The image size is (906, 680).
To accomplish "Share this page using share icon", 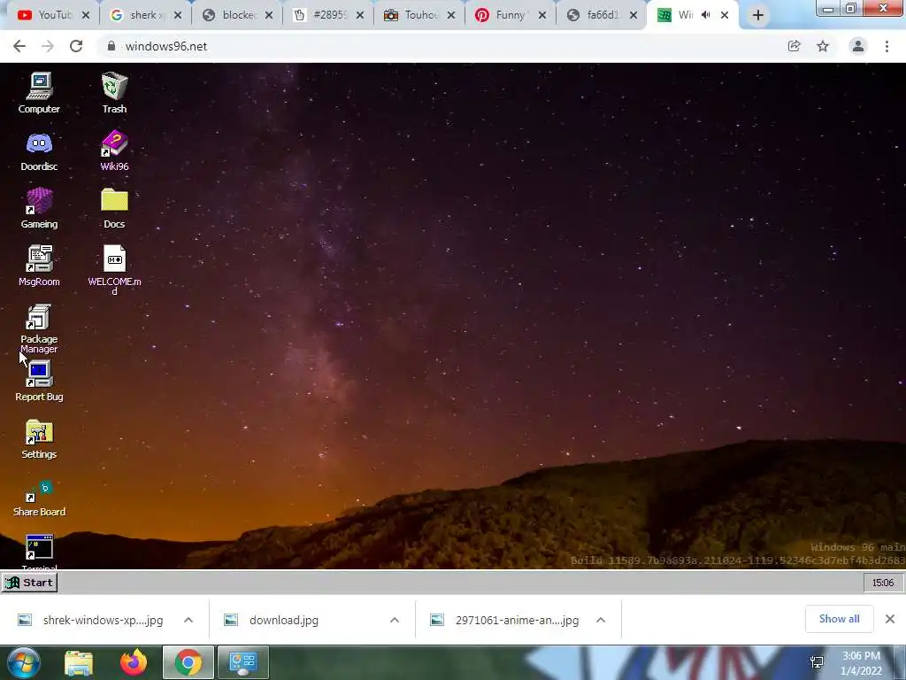I will [794, 46].
